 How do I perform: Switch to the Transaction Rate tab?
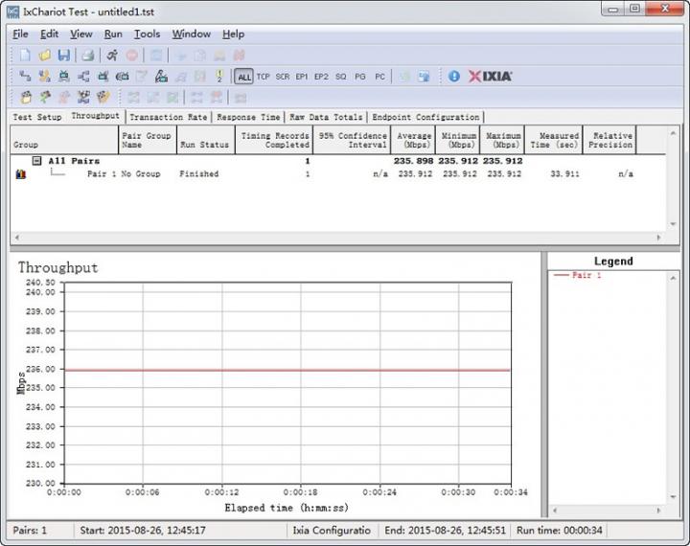coord(168,117)
